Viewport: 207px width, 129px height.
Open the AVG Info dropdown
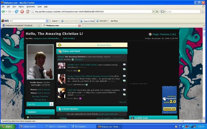[102, 21]
